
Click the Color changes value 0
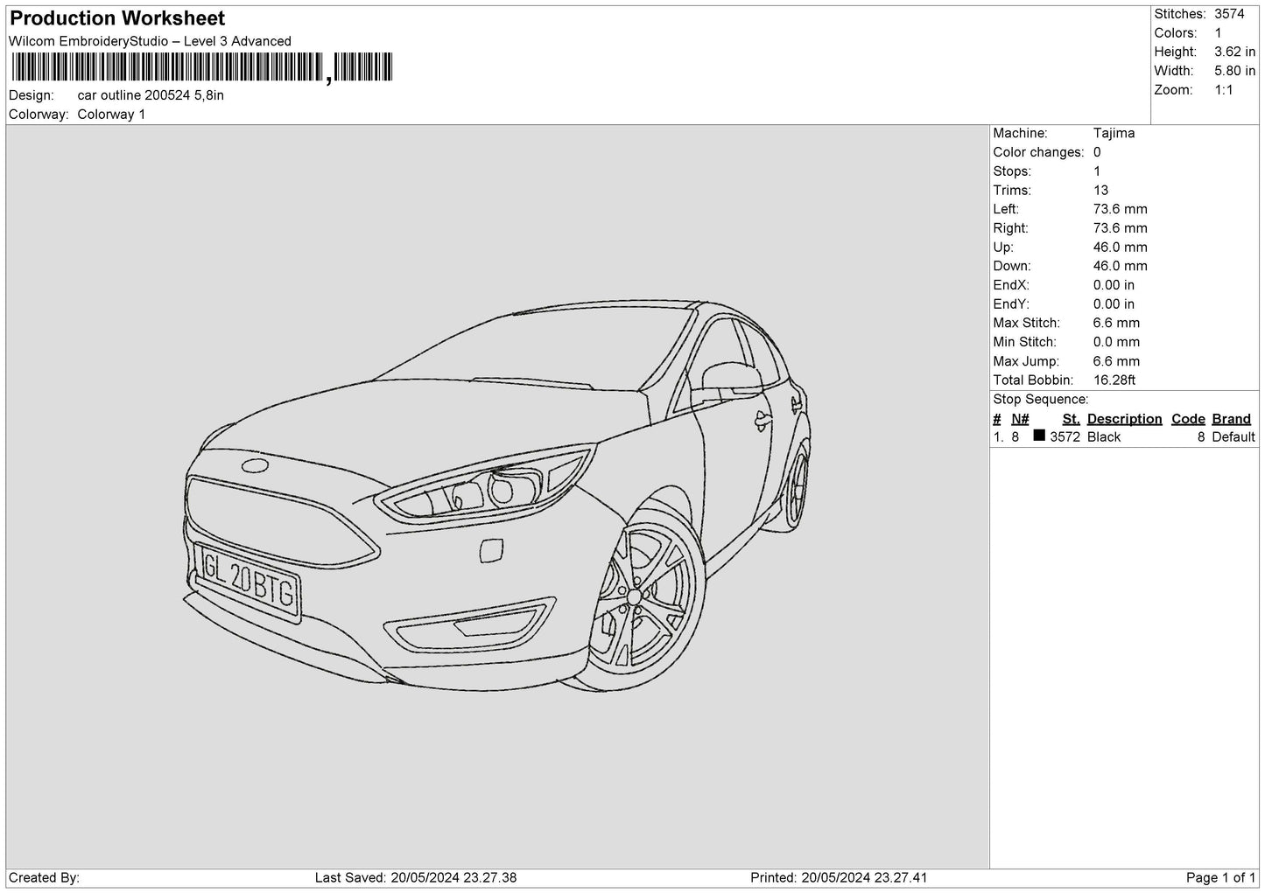[1097, 152]
